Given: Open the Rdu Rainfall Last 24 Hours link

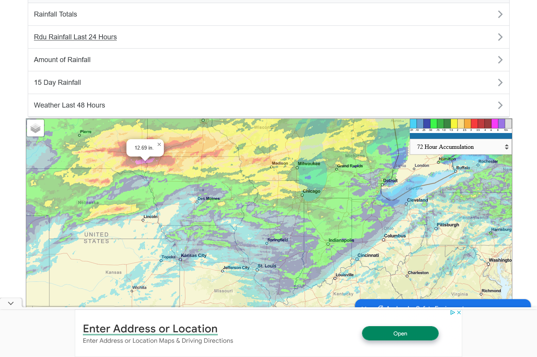Looking at the screenshot, I should click(x=75, y=37).
